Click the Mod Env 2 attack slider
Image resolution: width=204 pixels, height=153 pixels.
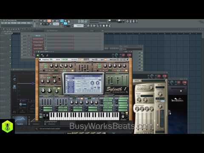(57, 102)
